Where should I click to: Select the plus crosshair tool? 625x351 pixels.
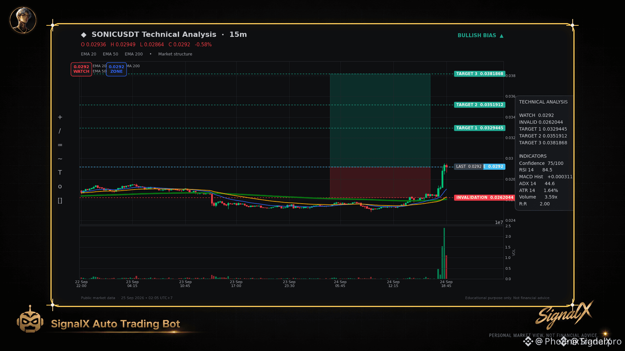(60, 117)
